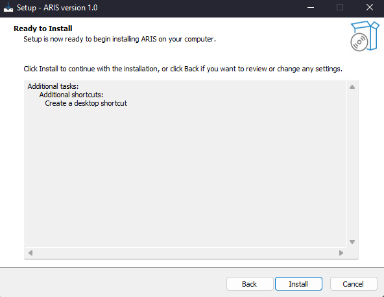Click the scroll down arrow in summary box
384x297 pixels.
pyautogui.click(x=352, y=242)
